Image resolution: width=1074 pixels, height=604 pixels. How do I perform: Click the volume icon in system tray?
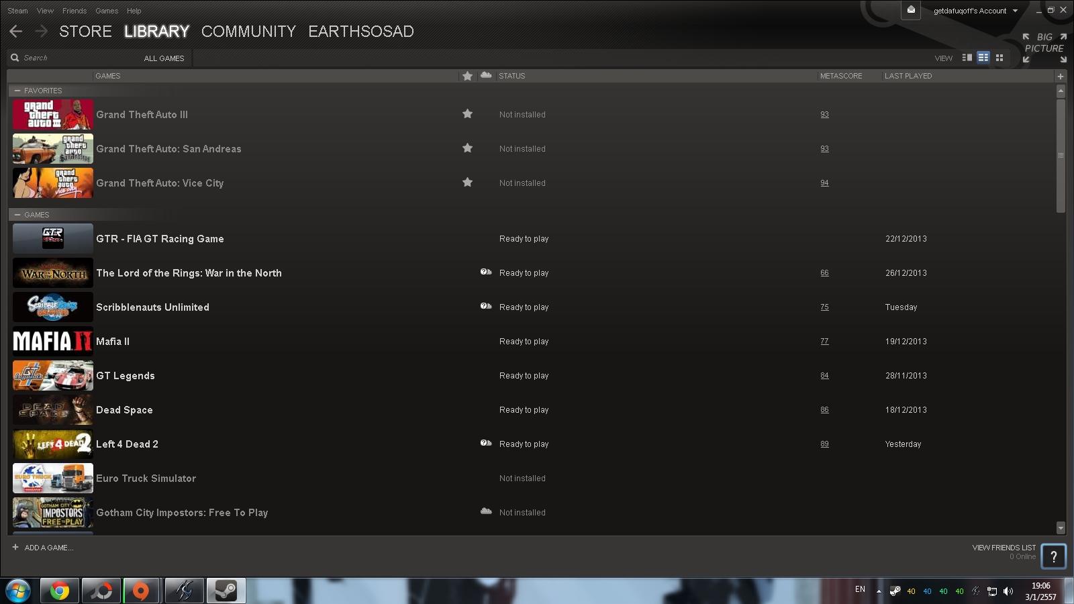[x=1008, y=591]
